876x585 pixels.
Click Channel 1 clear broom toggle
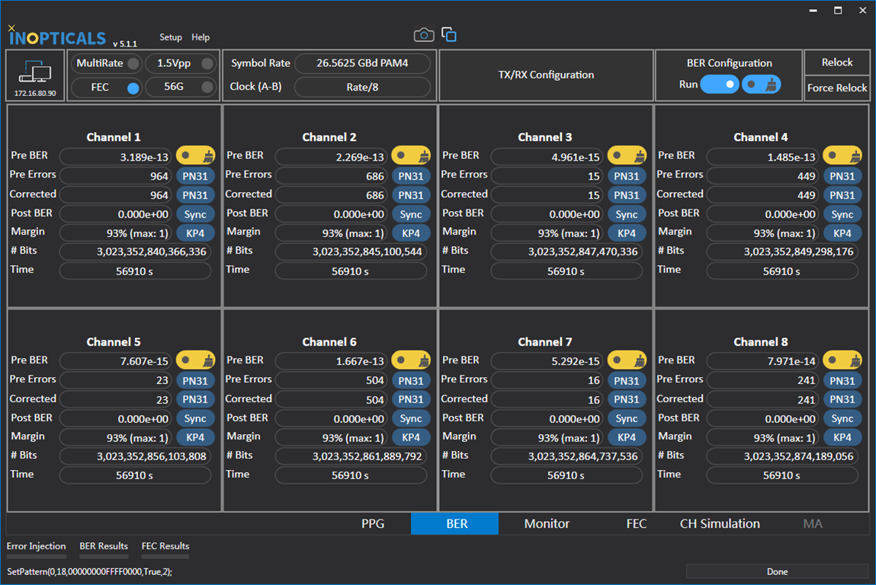196,156
